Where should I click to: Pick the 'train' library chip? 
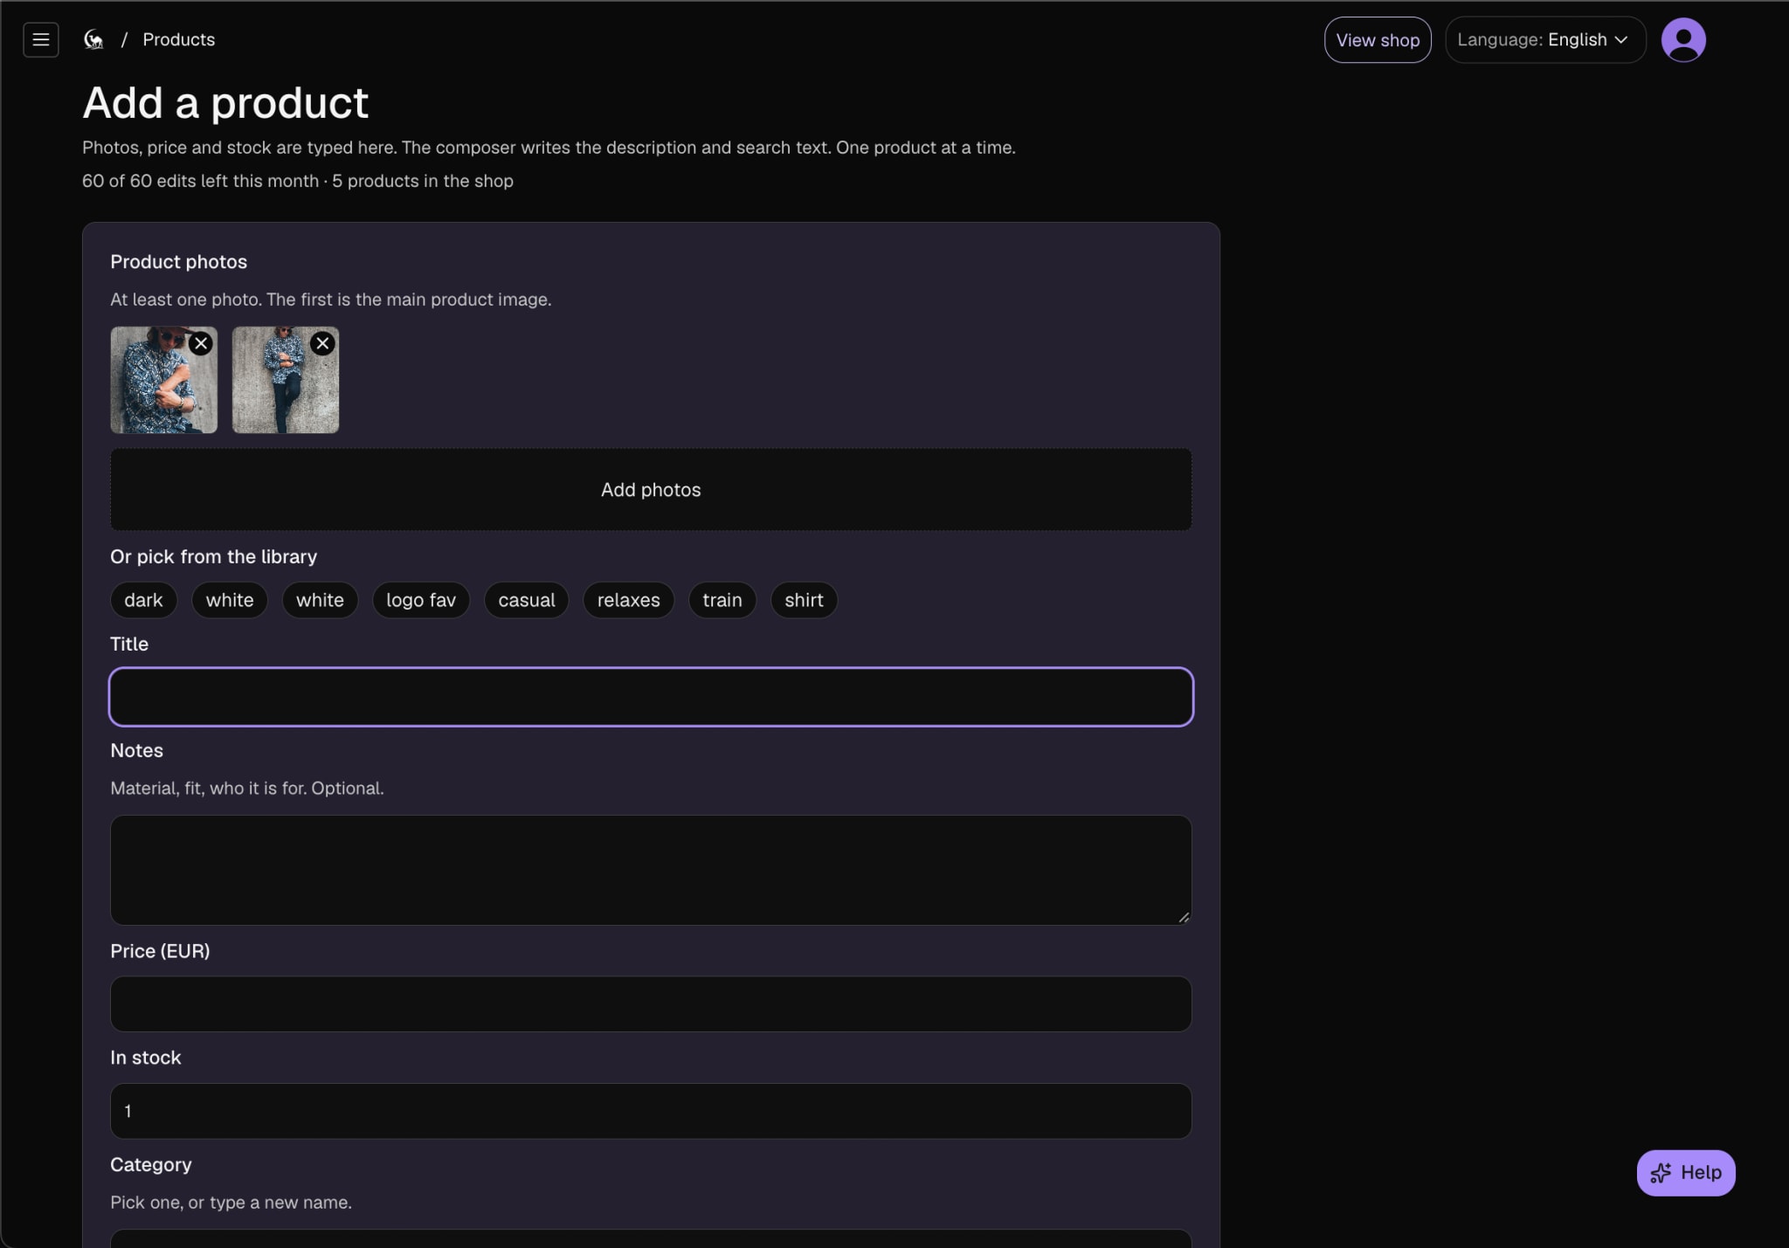pyautogui.click(x=722, y=600)
